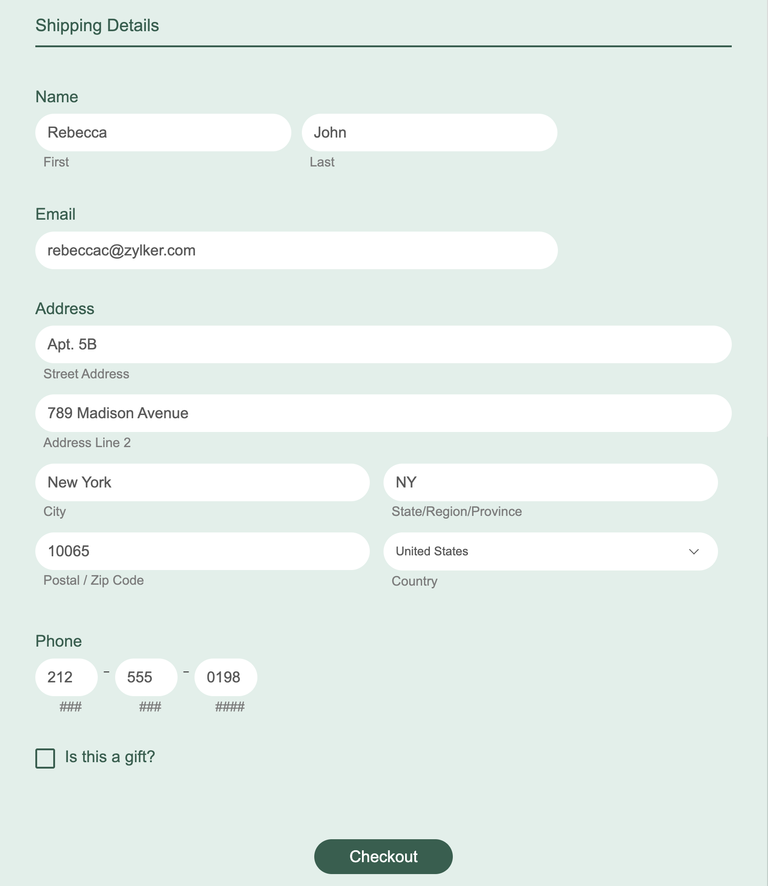The width and height of the screenshot is (768, 886).
Task: Click the chevron arrow in Country field
Action: point(694,552)
